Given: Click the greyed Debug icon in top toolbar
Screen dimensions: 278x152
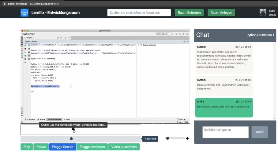Looking at the screenshot, I should [x=176, y=34].
